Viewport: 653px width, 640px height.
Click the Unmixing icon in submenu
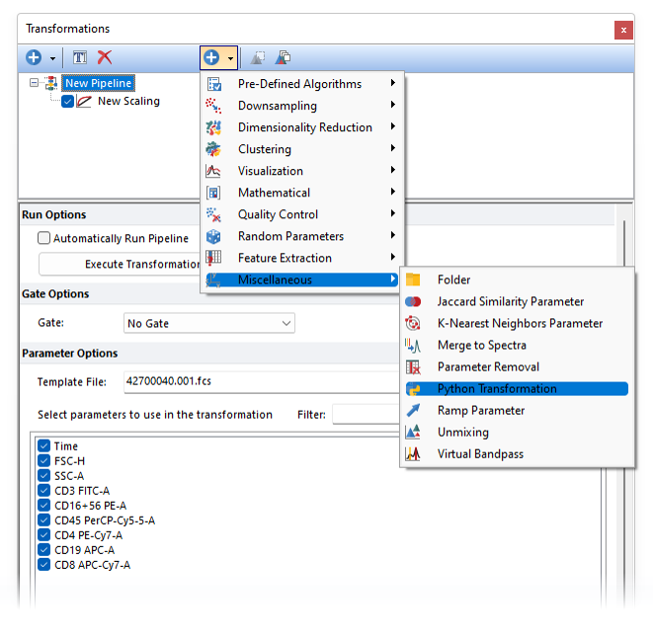414,433
